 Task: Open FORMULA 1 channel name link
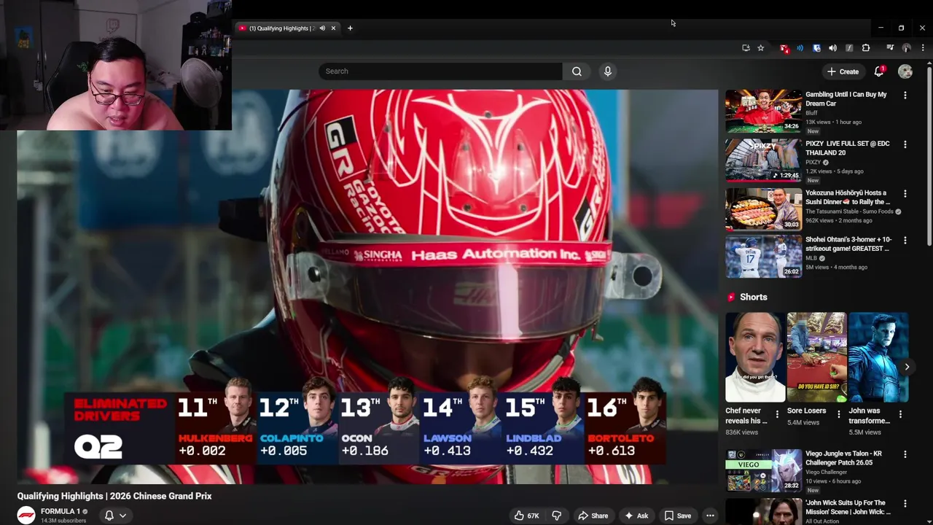pos(60,511)
